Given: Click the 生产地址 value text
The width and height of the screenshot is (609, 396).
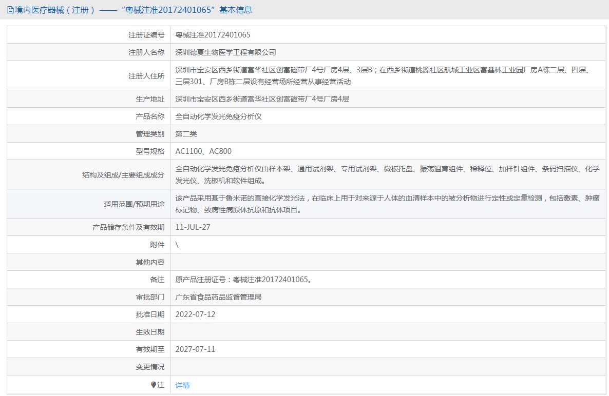Looking at the screenshot, I should point(262,99).
